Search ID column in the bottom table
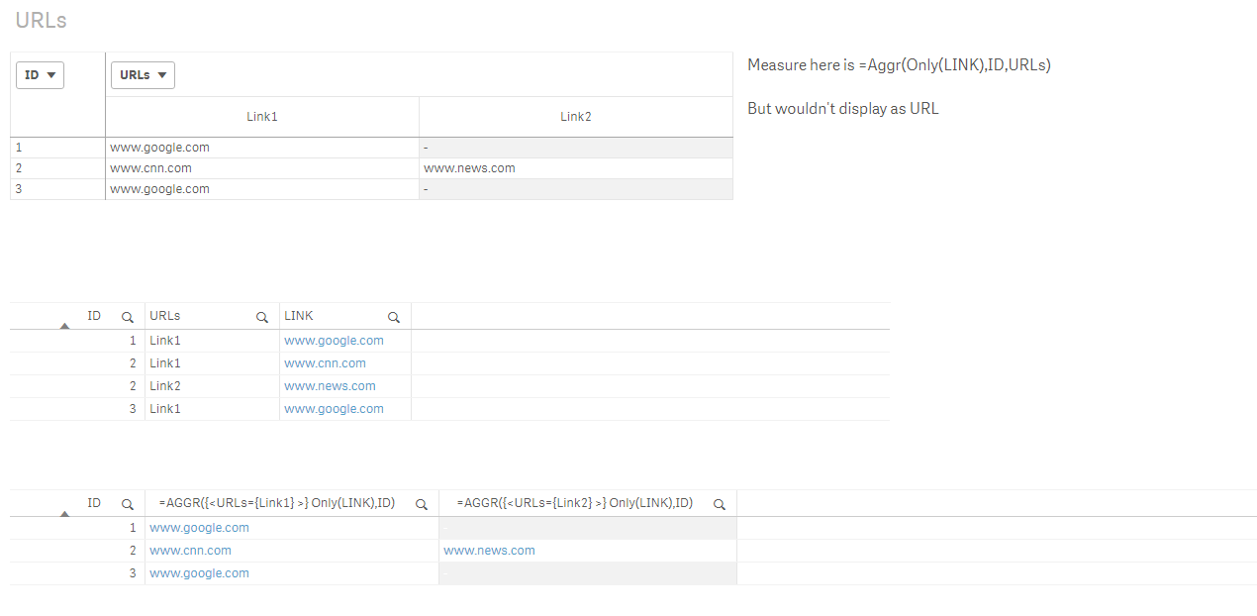 (127, 504)
